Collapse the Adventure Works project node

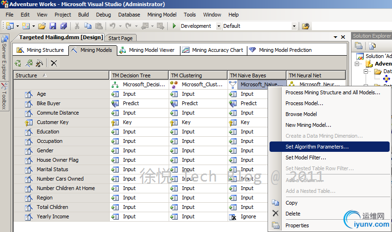coord(358,64)
